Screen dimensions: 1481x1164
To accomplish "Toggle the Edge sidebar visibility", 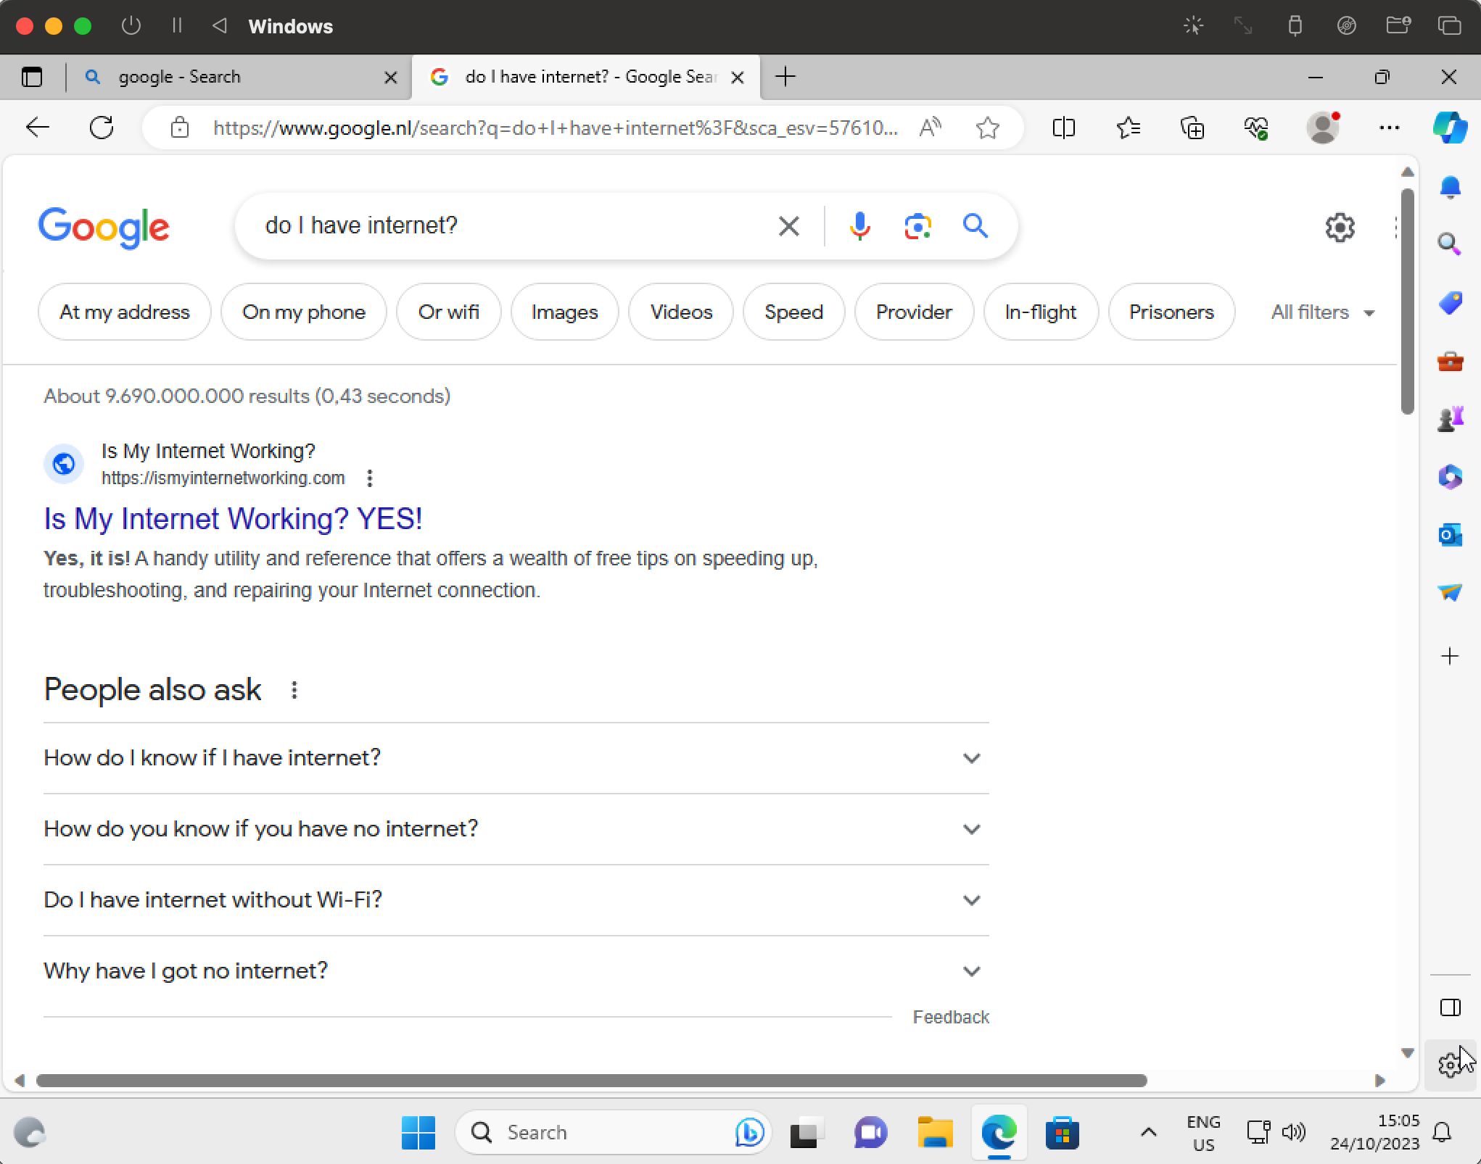I will point(1450,1007).
